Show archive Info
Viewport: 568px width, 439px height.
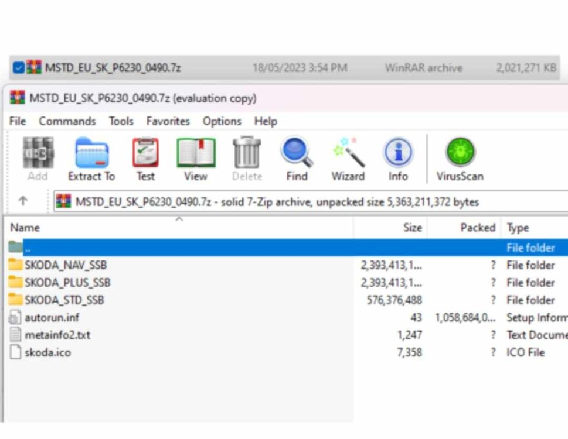[398, 153]
